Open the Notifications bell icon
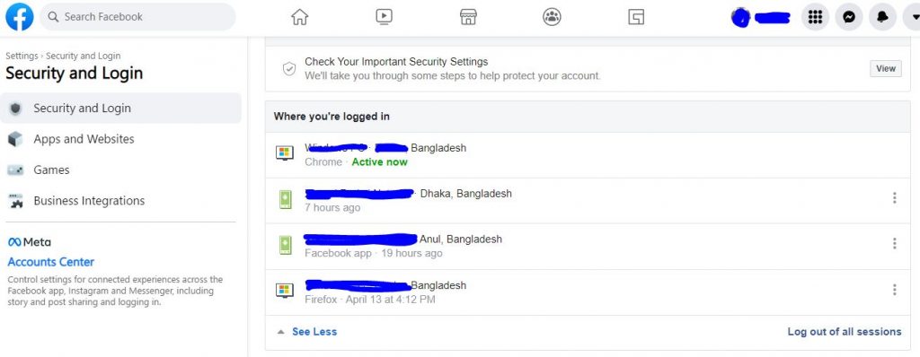 [882, 17]
